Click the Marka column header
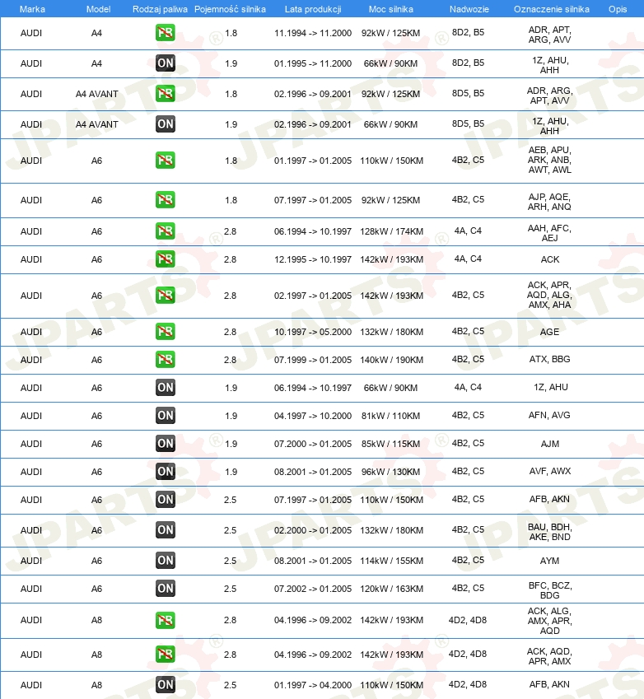The width and height of the screenshot is (644, 699). [32, 9]
